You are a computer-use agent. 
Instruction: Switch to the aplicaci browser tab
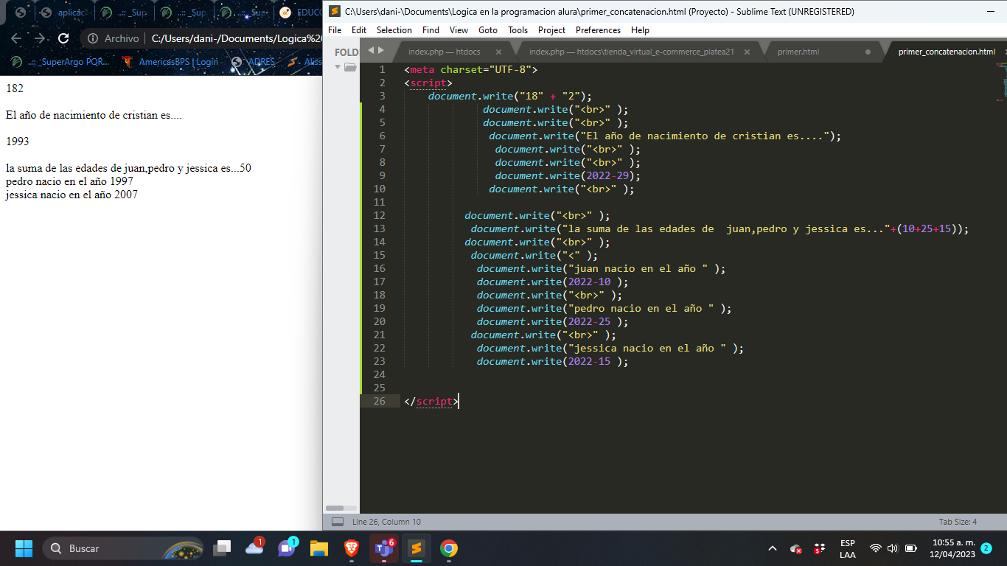tap(65, 13)
